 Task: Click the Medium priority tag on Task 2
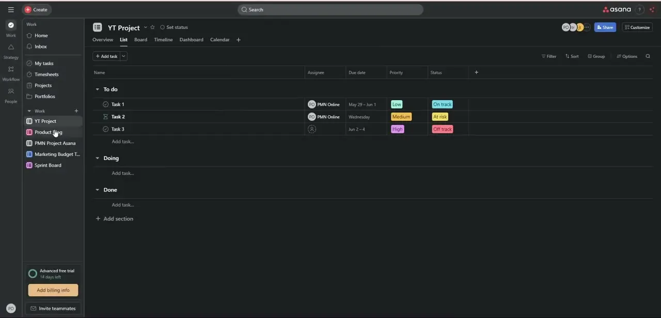point(401,117)
